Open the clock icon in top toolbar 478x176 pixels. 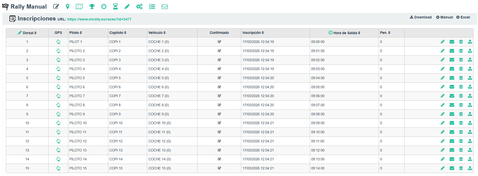pos(104,7)
